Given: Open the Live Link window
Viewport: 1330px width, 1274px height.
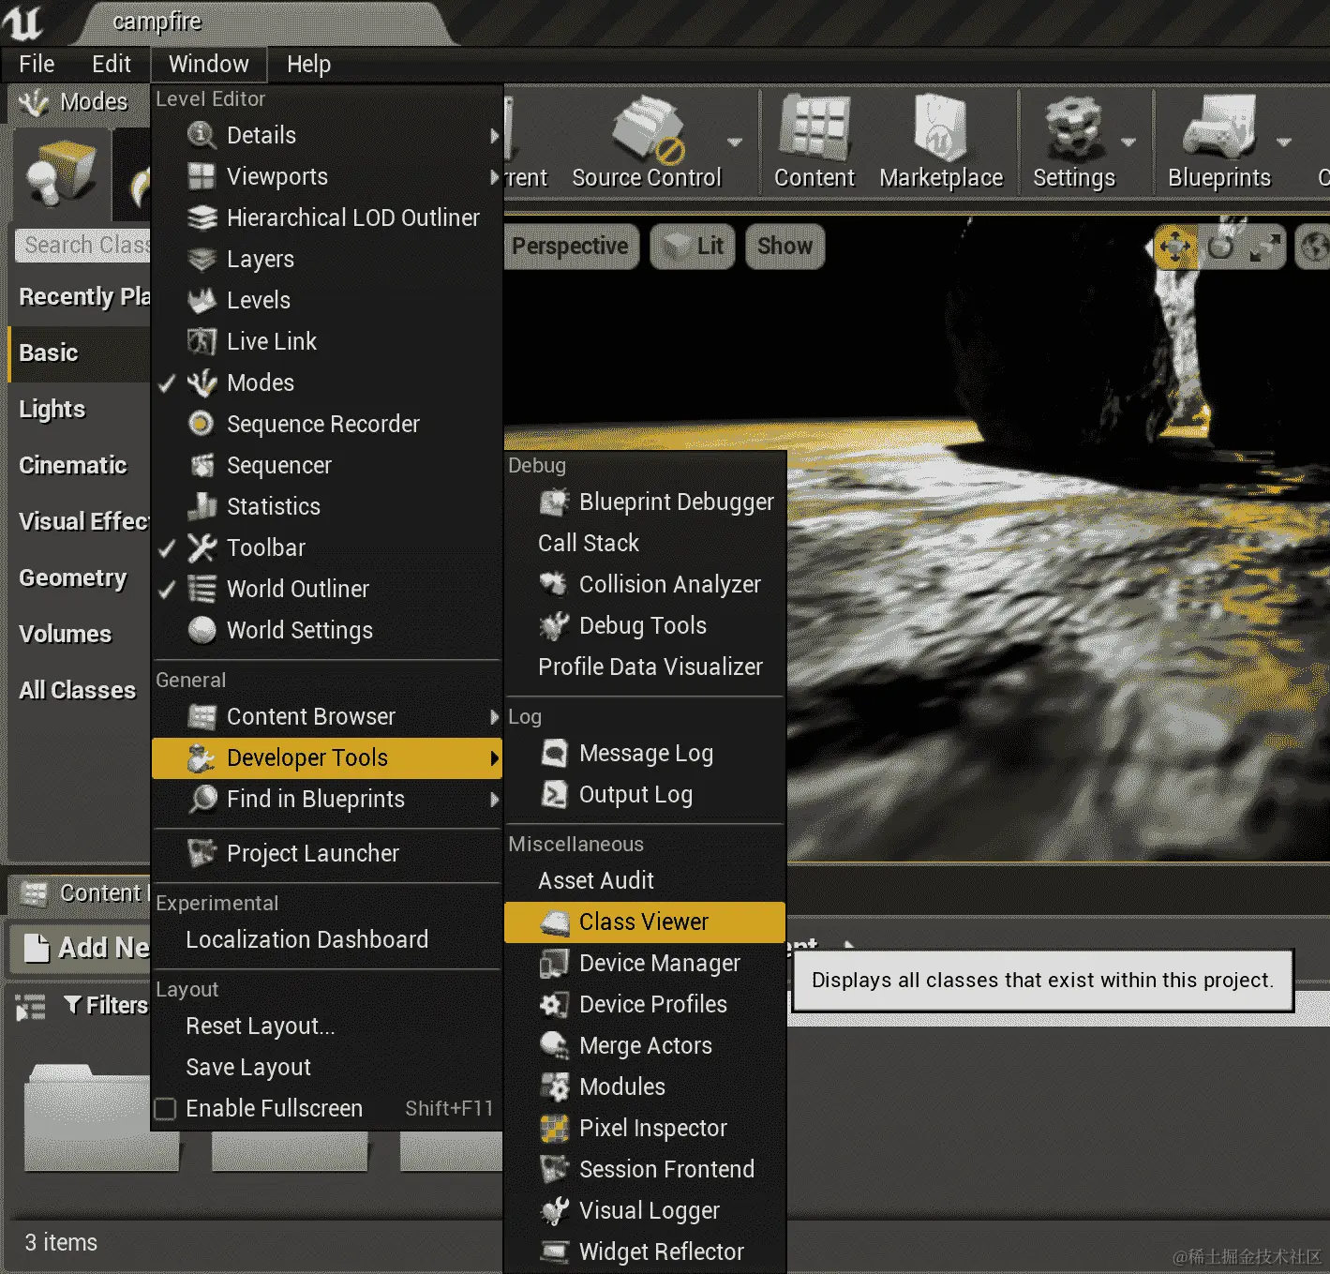Looking at the screenshot, I should coord(327,341).
